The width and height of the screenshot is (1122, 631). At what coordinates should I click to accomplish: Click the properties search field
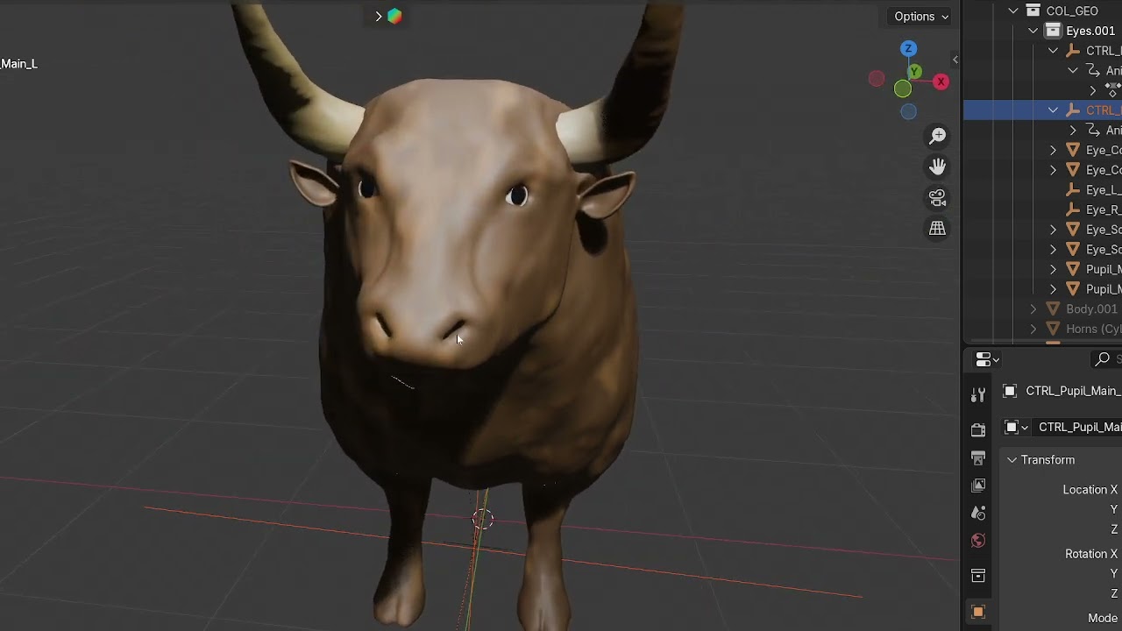[1107, 359]
